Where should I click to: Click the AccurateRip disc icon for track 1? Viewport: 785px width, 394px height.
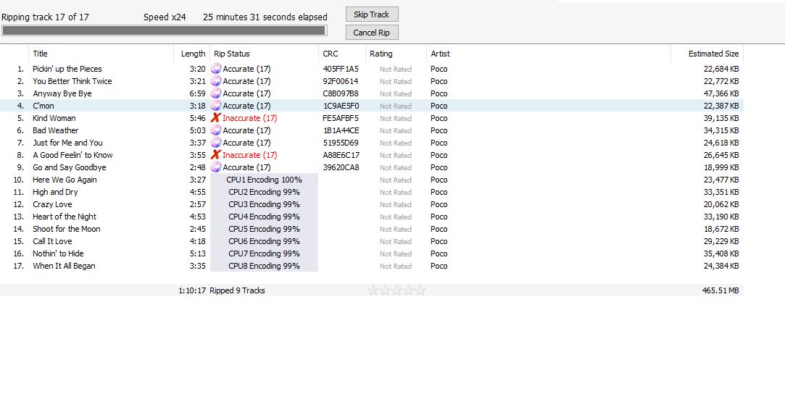(216, 69)
